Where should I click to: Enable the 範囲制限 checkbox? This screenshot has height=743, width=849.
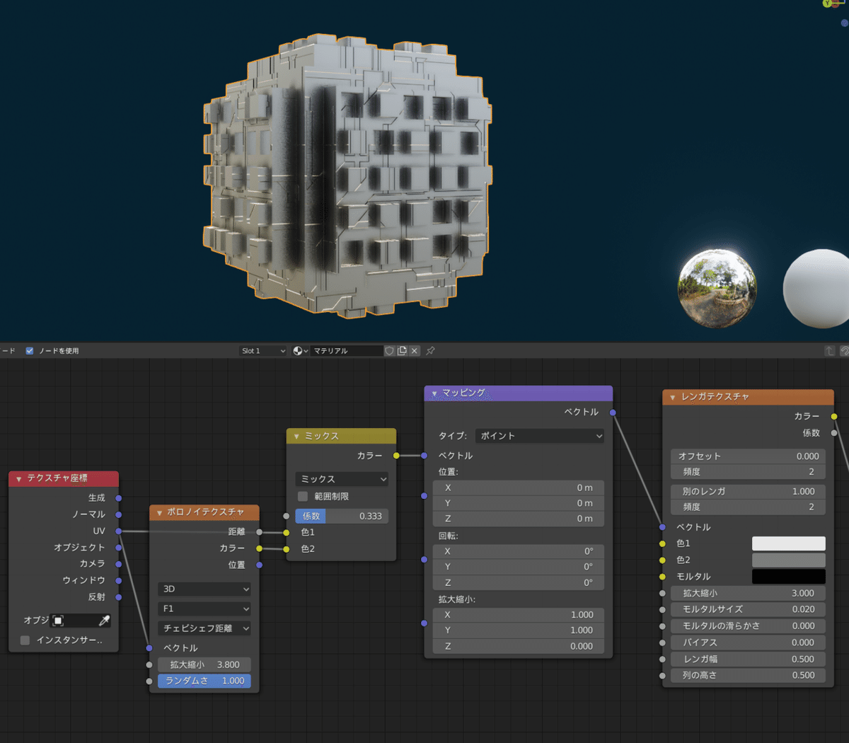(303, 497)
